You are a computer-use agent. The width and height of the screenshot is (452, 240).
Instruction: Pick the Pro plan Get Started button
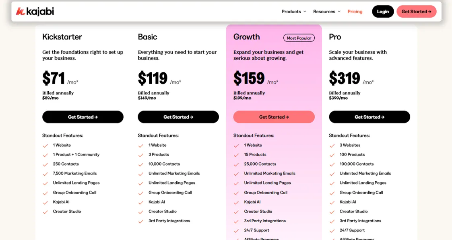tap(369, 117)
